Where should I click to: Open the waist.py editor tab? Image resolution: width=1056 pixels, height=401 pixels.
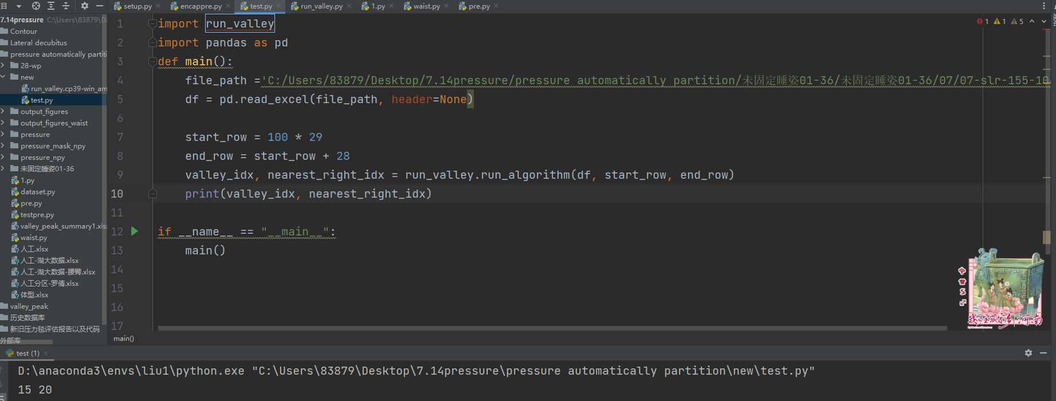[426, 6]
